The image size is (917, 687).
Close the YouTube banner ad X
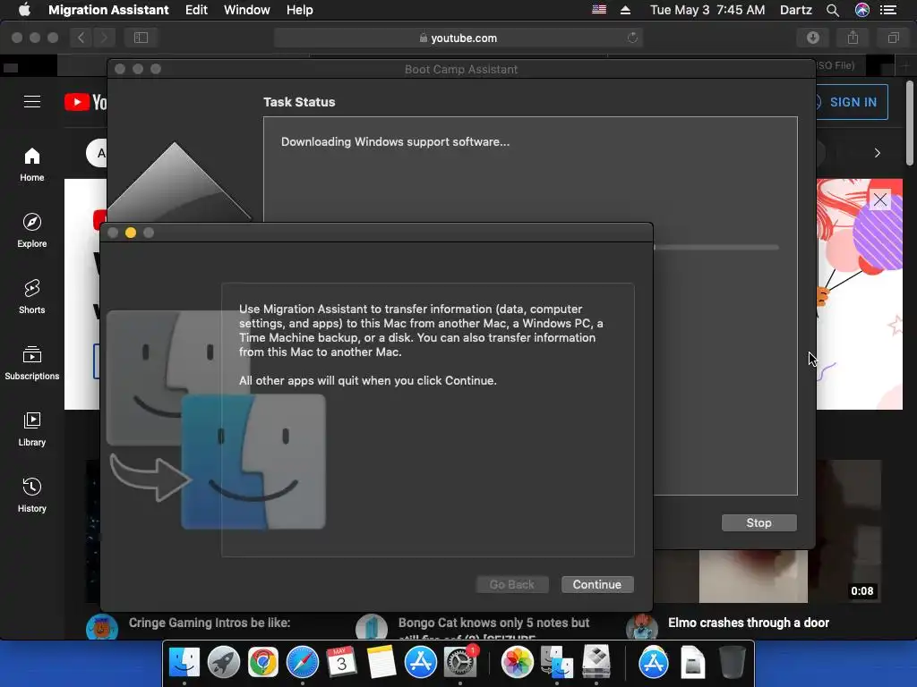click(879, 199)
